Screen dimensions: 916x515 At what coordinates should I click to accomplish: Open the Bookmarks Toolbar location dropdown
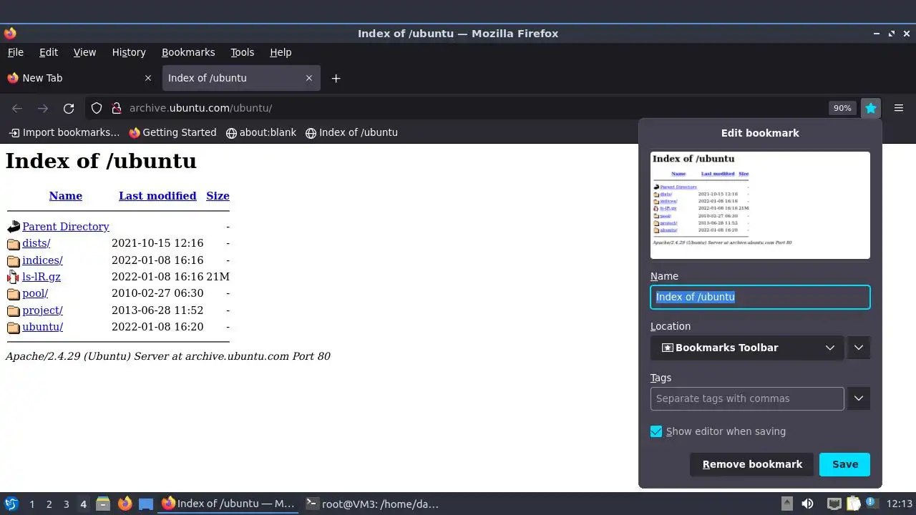coord(747,348)
